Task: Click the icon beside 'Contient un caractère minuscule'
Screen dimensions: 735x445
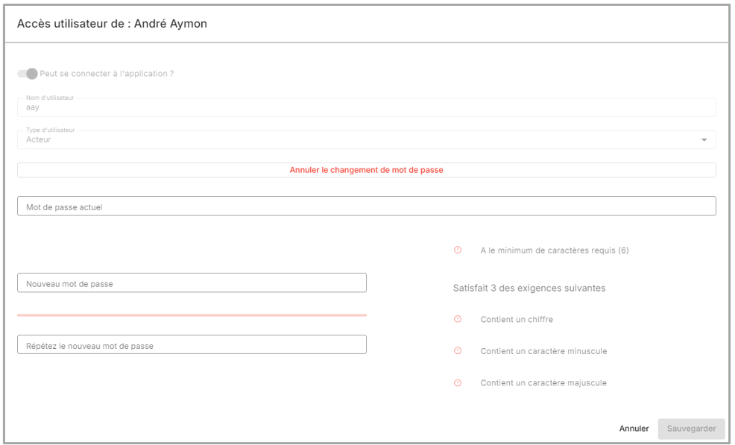Action: (458, 351)
